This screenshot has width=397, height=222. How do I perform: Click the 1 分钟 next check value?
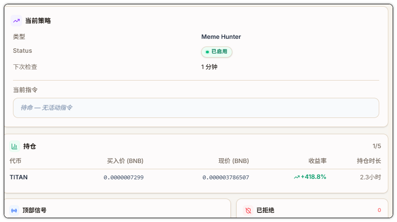click(x=209, y=67)
